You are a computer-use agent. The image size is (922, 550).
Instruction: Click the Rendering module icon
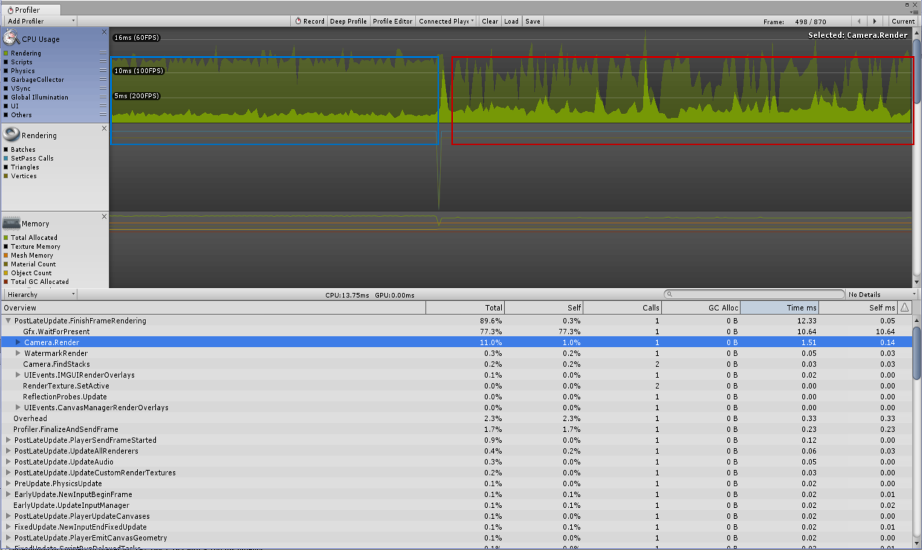(11, 134)
